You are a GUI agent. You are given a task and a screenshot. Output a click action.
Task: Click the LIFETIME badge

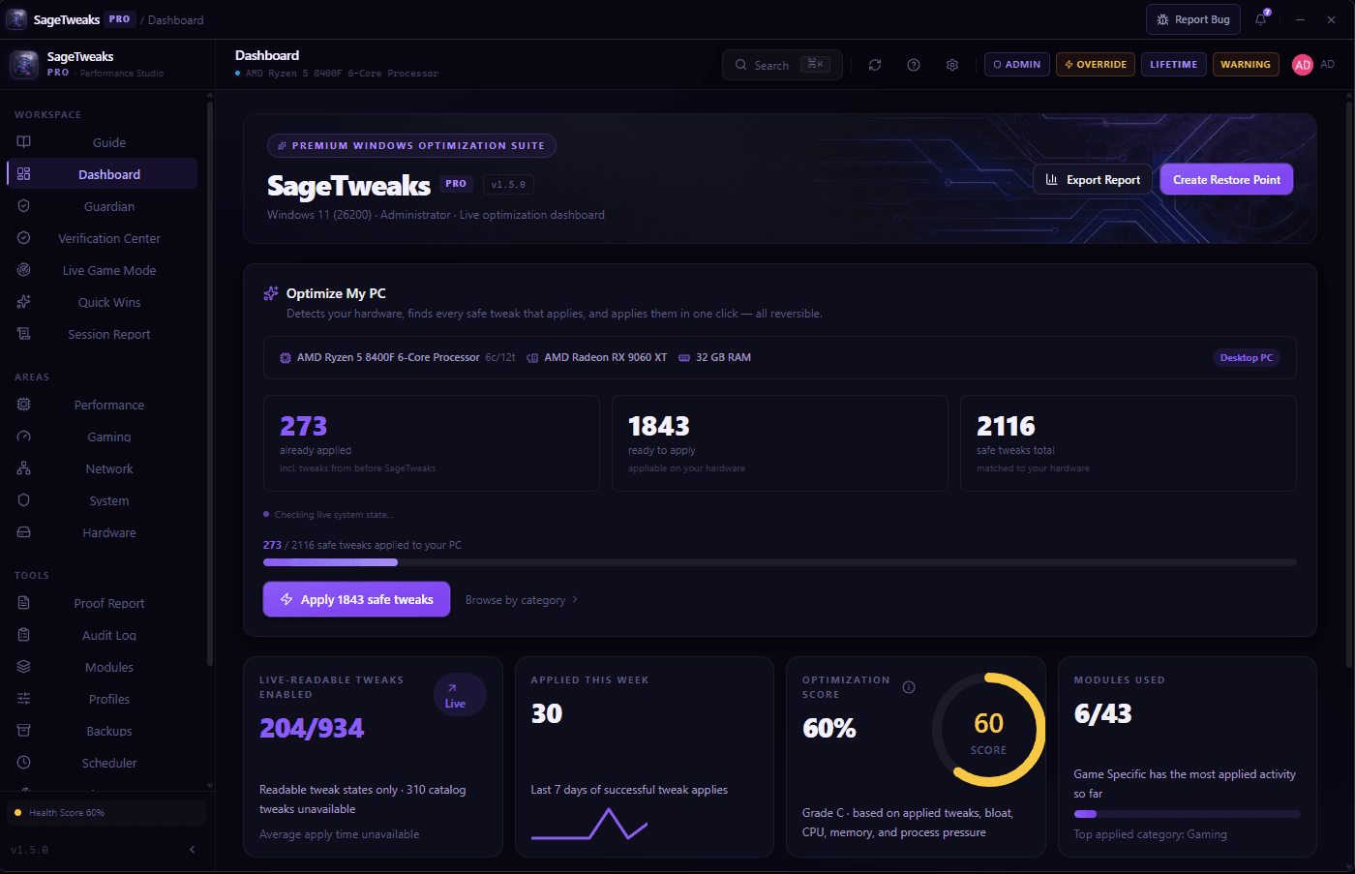coord(1173,65)
